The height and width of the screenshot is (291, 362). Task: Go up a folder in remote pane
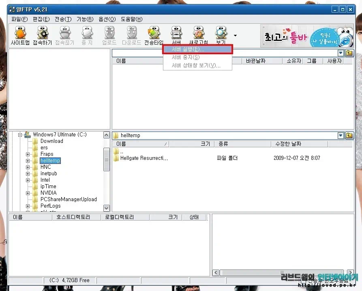click(x=349, y=53)
